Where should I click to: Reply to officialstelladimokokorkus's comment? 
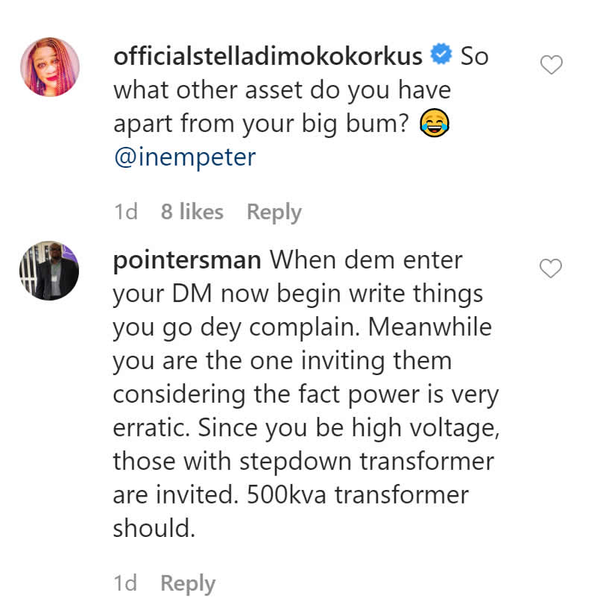coord(274,212)
